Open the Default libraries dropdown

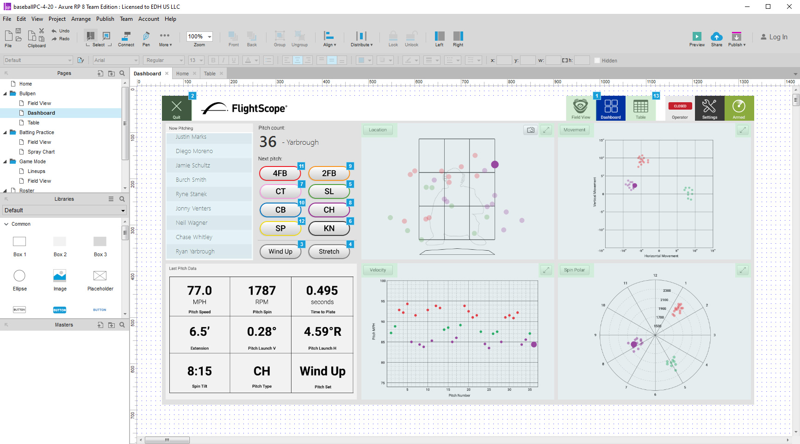[x=64, y=210]
